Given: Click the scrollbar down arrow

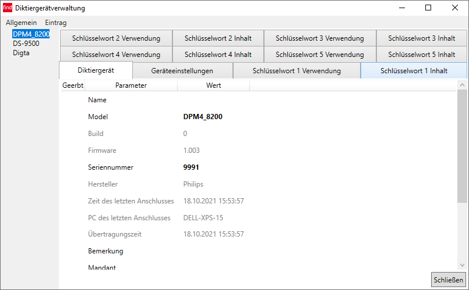Looking at the screenshot, I should pyautogui.click(x=462, y=265).
